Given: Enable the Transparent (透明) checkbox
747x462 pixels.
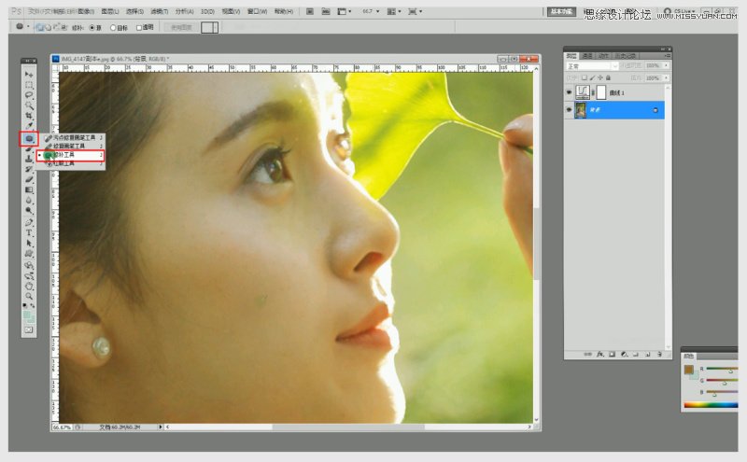Looking at the screenshot, I should click(x=139, y=28).
